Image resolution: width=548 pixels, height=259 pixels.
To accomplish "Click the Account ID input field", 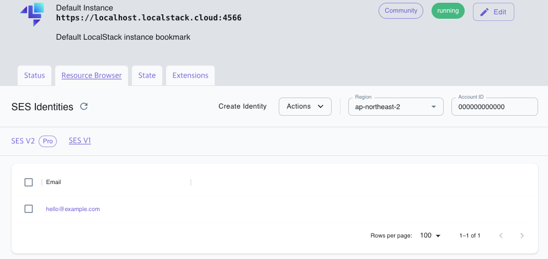I will 494,107.
